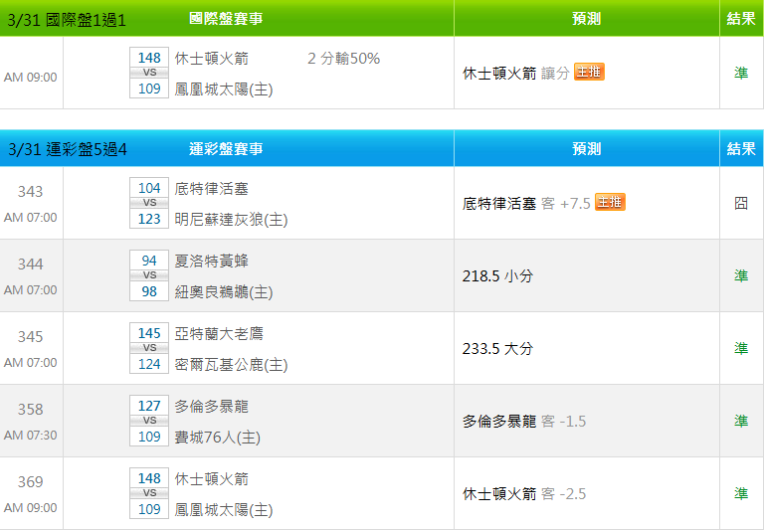Click team name 明尼蘇達灰狼(主)
The width and height of the screenshot is (764, 530).
[x=231, y=220]
